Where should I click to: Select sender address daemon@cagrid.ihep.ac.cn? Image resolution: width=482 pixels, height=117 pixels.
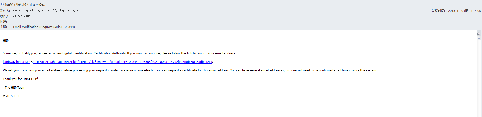coord(31,10)
